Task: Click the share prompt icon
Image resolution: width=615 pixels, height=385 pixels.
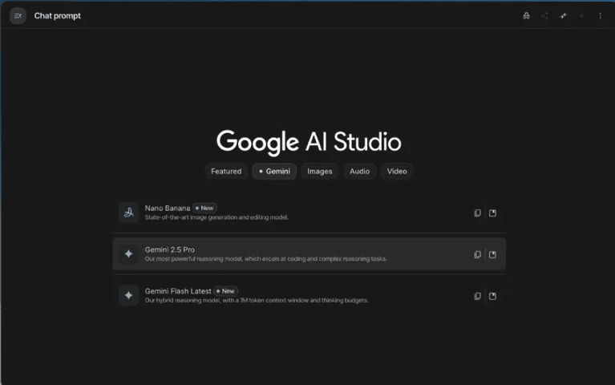Action: 544,16
